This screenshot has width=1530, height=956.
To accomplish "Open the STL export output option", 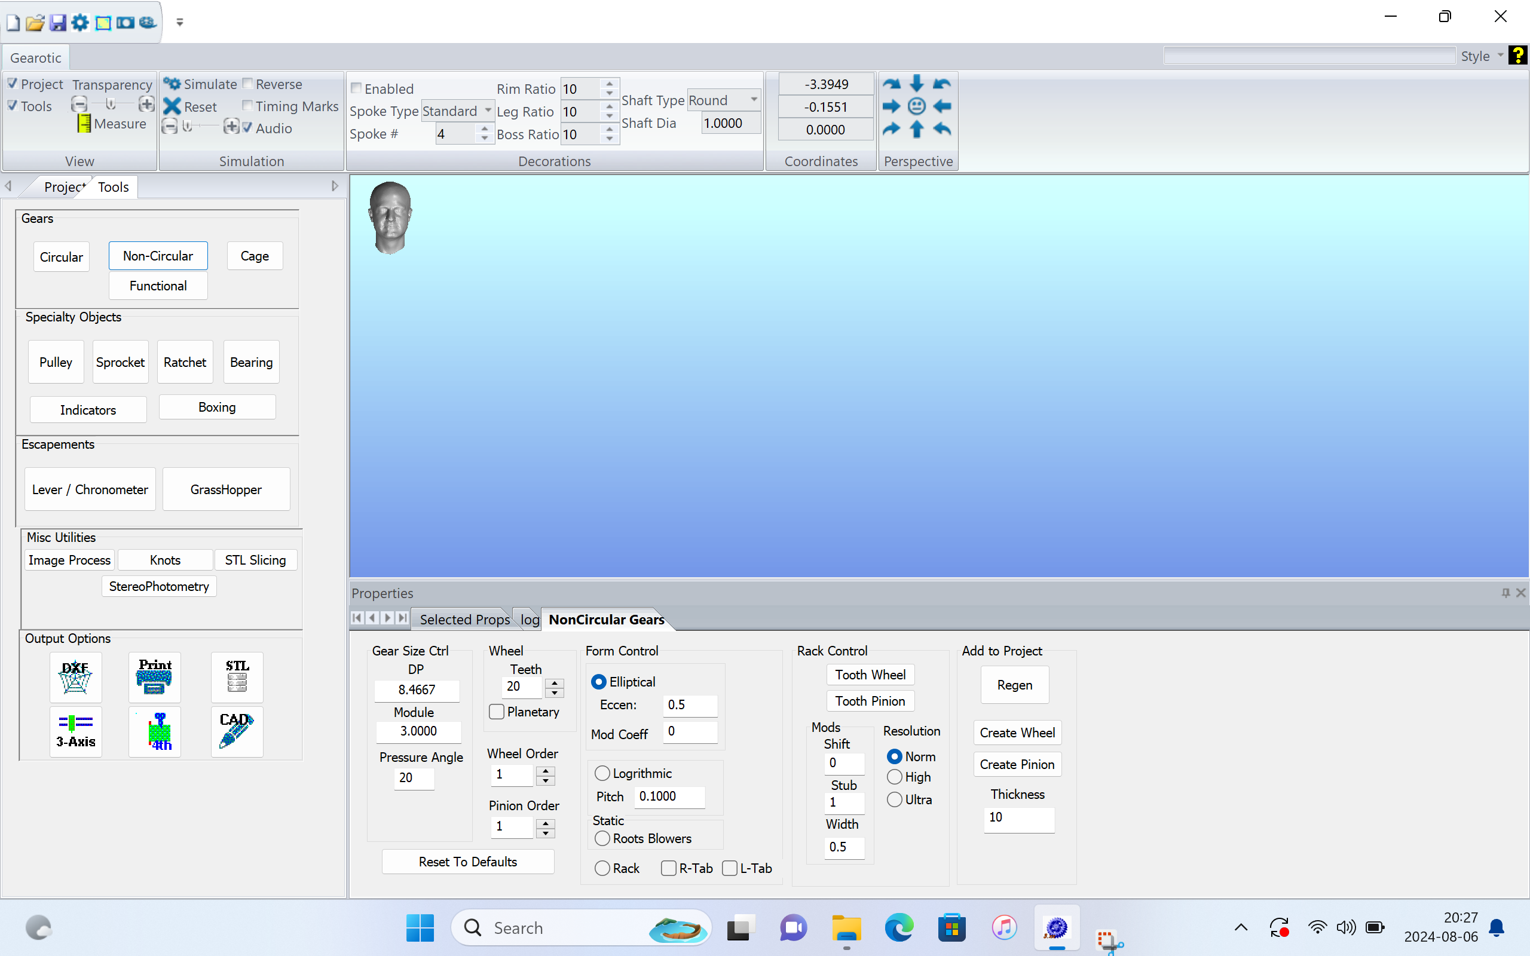I will point(237,676).
